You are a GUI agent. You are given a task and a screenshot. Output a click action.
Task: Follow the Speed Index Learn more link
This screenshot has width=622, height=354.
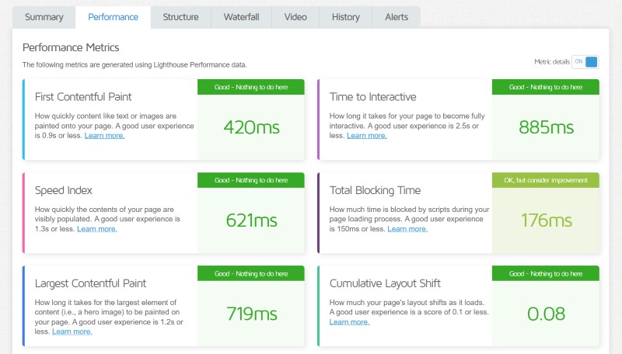[x=97, y=228]
